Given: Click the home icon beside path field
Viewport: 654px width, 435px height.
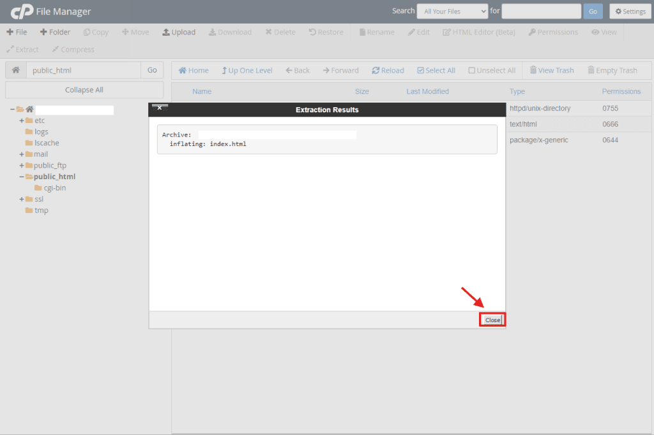Looking at the screenshot, I should [15, 70].
